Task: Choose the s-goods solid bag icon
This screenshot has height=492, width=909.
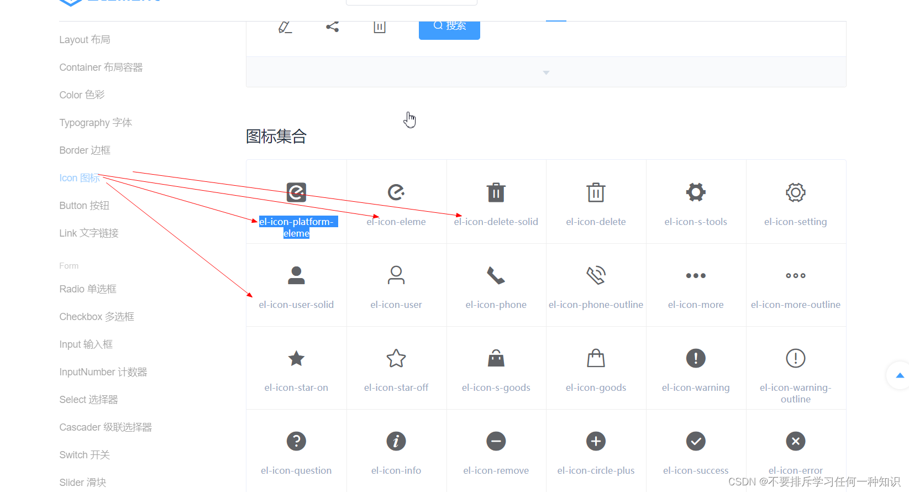Action: coord(496,358)
